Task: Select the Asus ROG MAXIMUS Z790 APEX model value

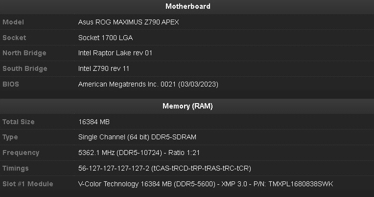Action: [x=129, y=22]
